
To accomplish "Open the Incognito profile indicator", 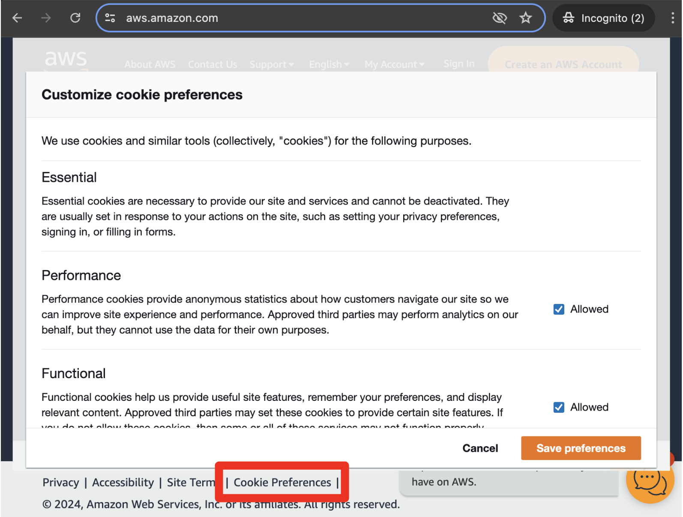I will click(x=603, y=18).
